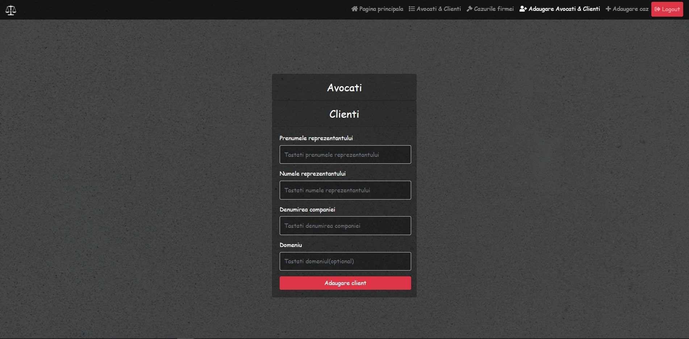This screenshot has height=339, width=689.
Task: Click the list icon beside Avocati & Clienti
Action: click(412, 9)
